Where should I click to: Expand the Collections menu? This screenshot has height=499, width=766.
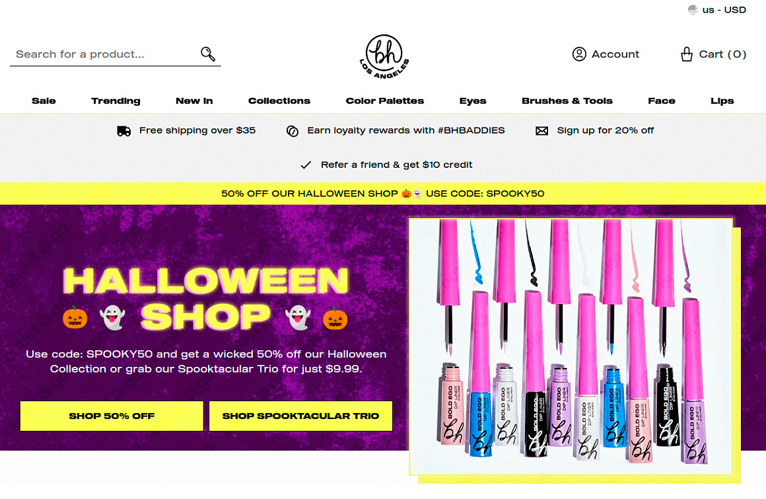pyautogui.click(x=279, y=100)
